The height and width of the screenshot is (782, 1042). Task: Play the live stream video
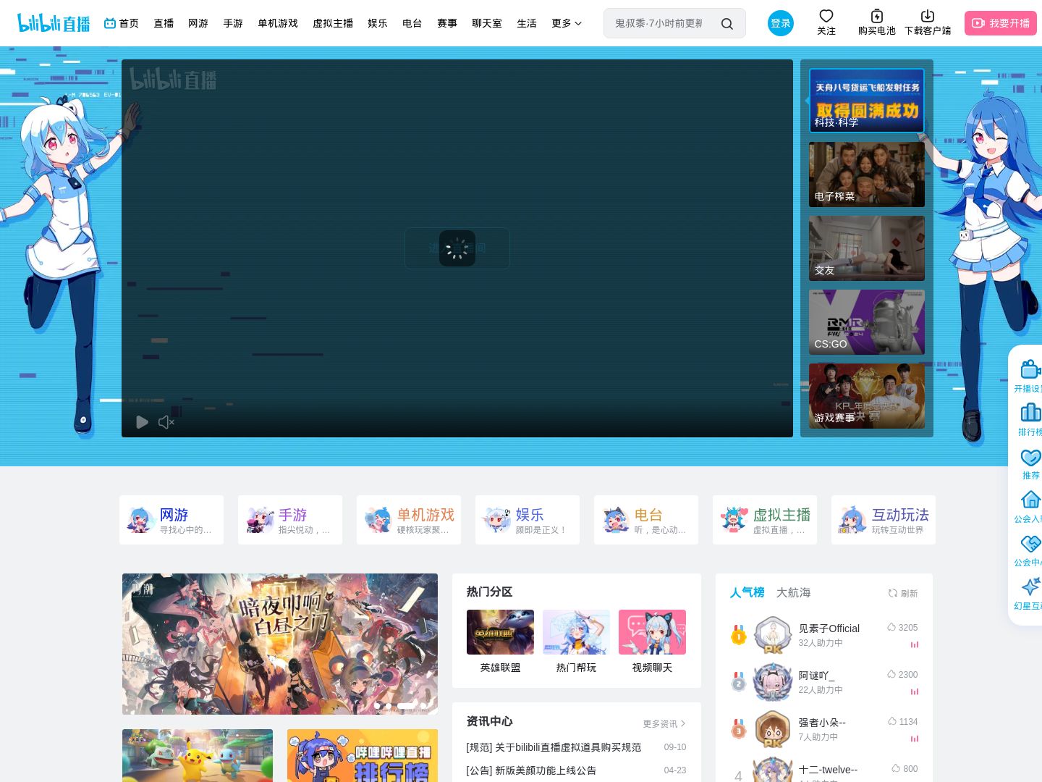143,422
